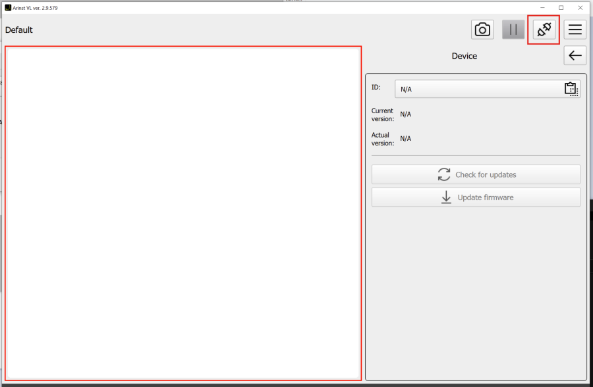The image size is (593, 387).
Task: Click the download icon in Update firmware
Action: tap(446, 197)
